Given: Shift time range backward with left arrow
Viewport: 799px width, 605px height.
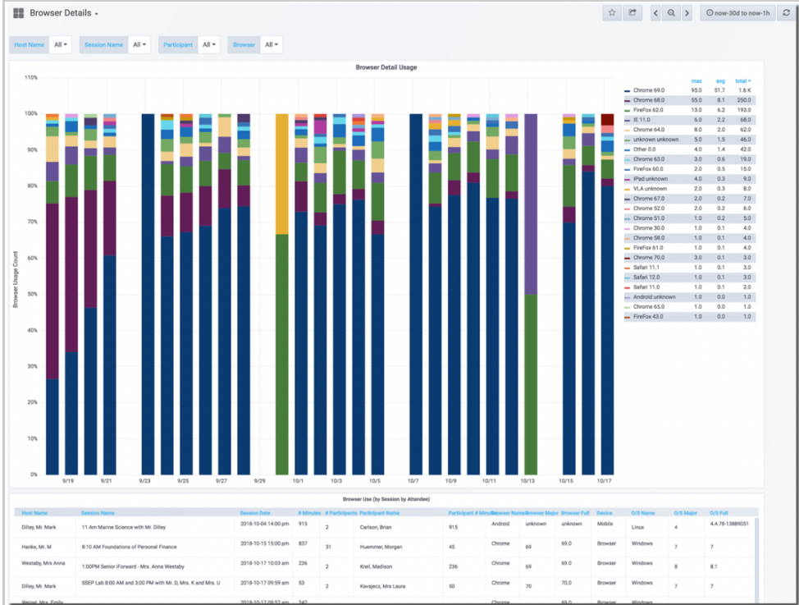Looking at the screenshot, I should click(655, 13).
